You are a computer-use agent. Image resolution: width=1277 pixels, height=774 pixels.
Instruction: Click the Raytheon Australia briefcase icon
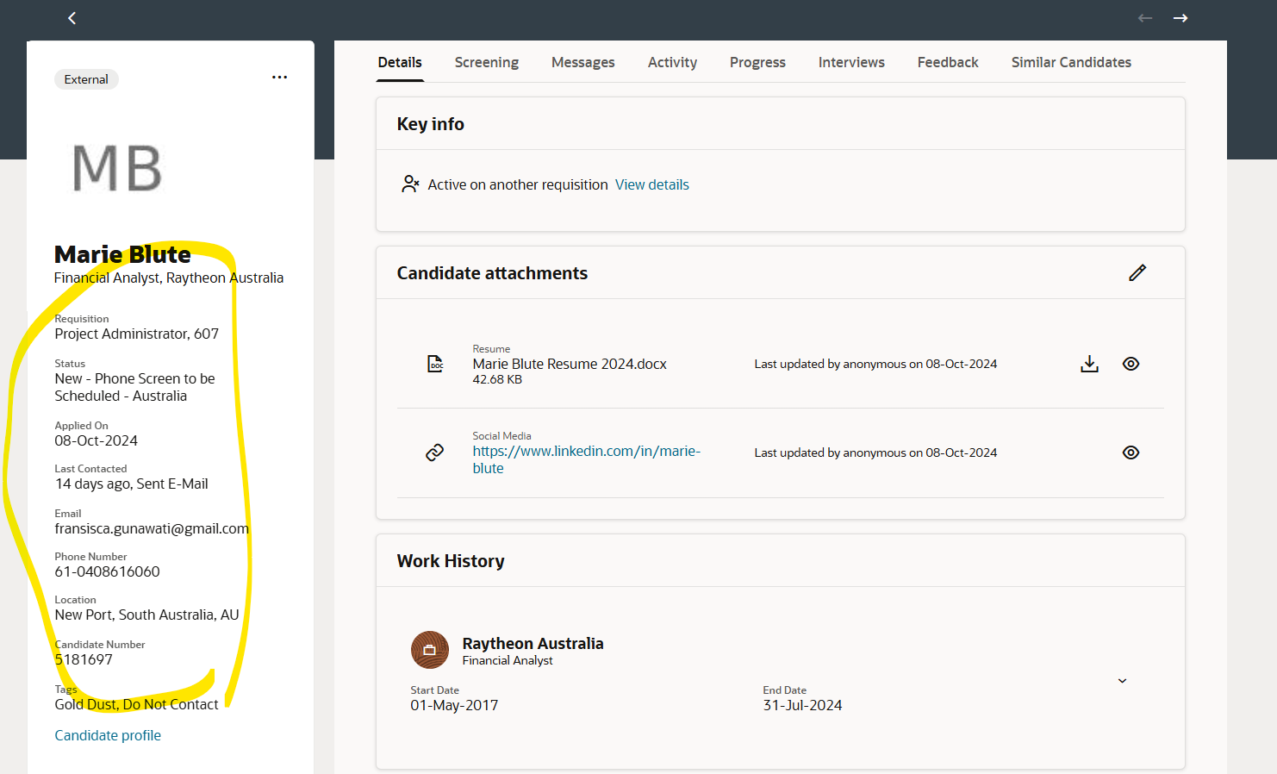[430, 650]
